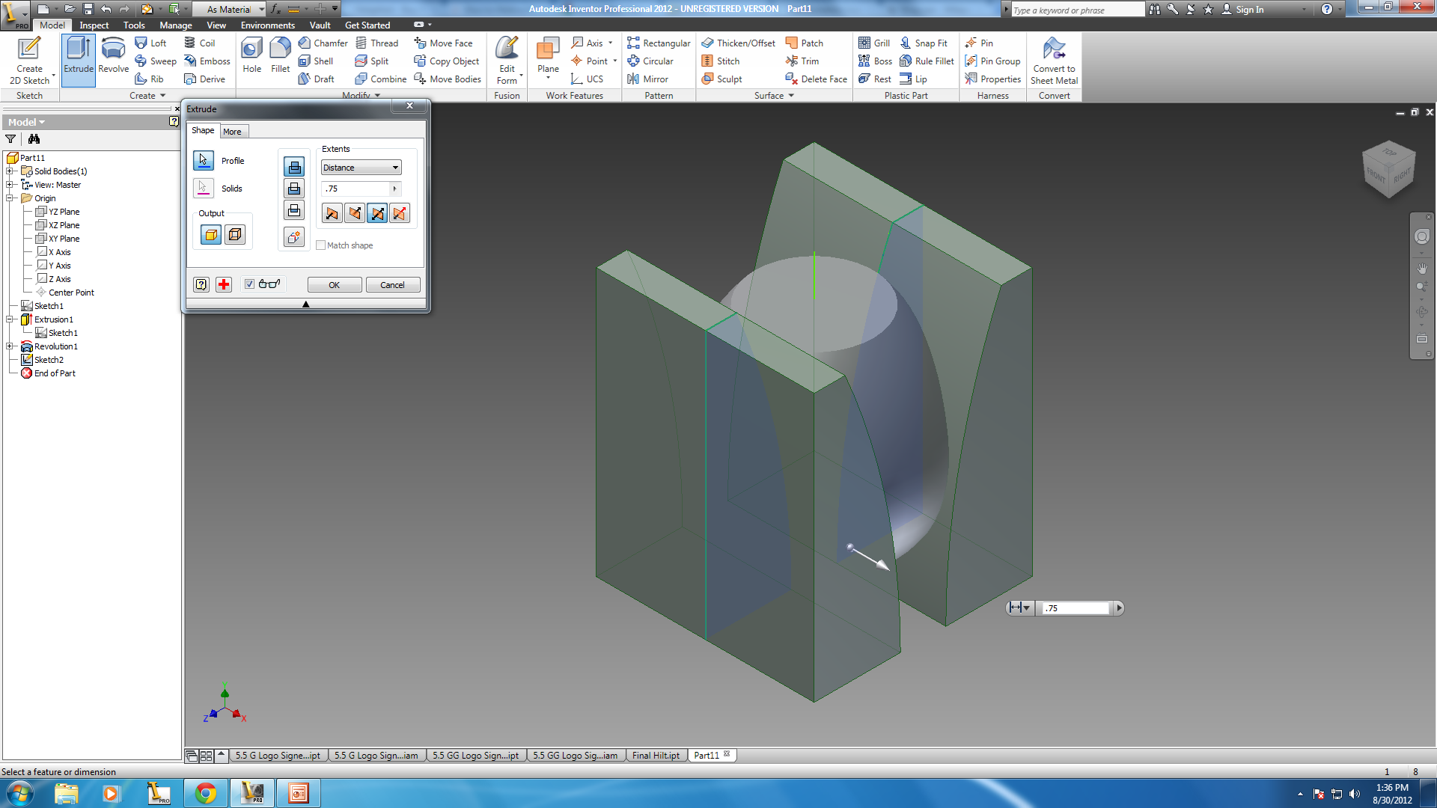Open the Find binoculars in browser panel

click(34, 139)
